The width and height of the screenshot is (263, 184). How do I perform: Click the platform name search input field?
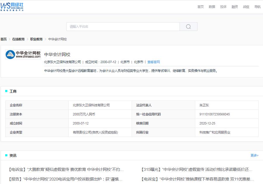pos(123,26)
